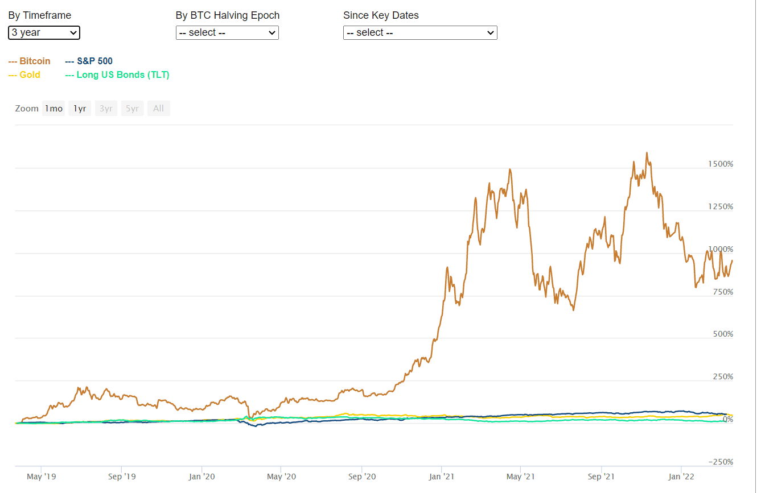The image size is (757, 493).
Task: Click the 'Since Key Dates' label
Action: [381, 15]
